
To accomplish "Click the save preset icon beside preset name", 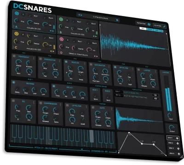I will pyautogui.click(x=117, y=20).
